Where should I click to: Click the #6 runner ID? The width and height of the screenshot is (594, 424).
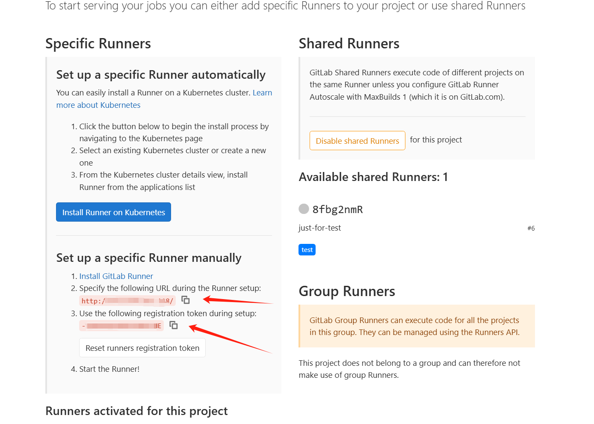(x=531, y=228)
